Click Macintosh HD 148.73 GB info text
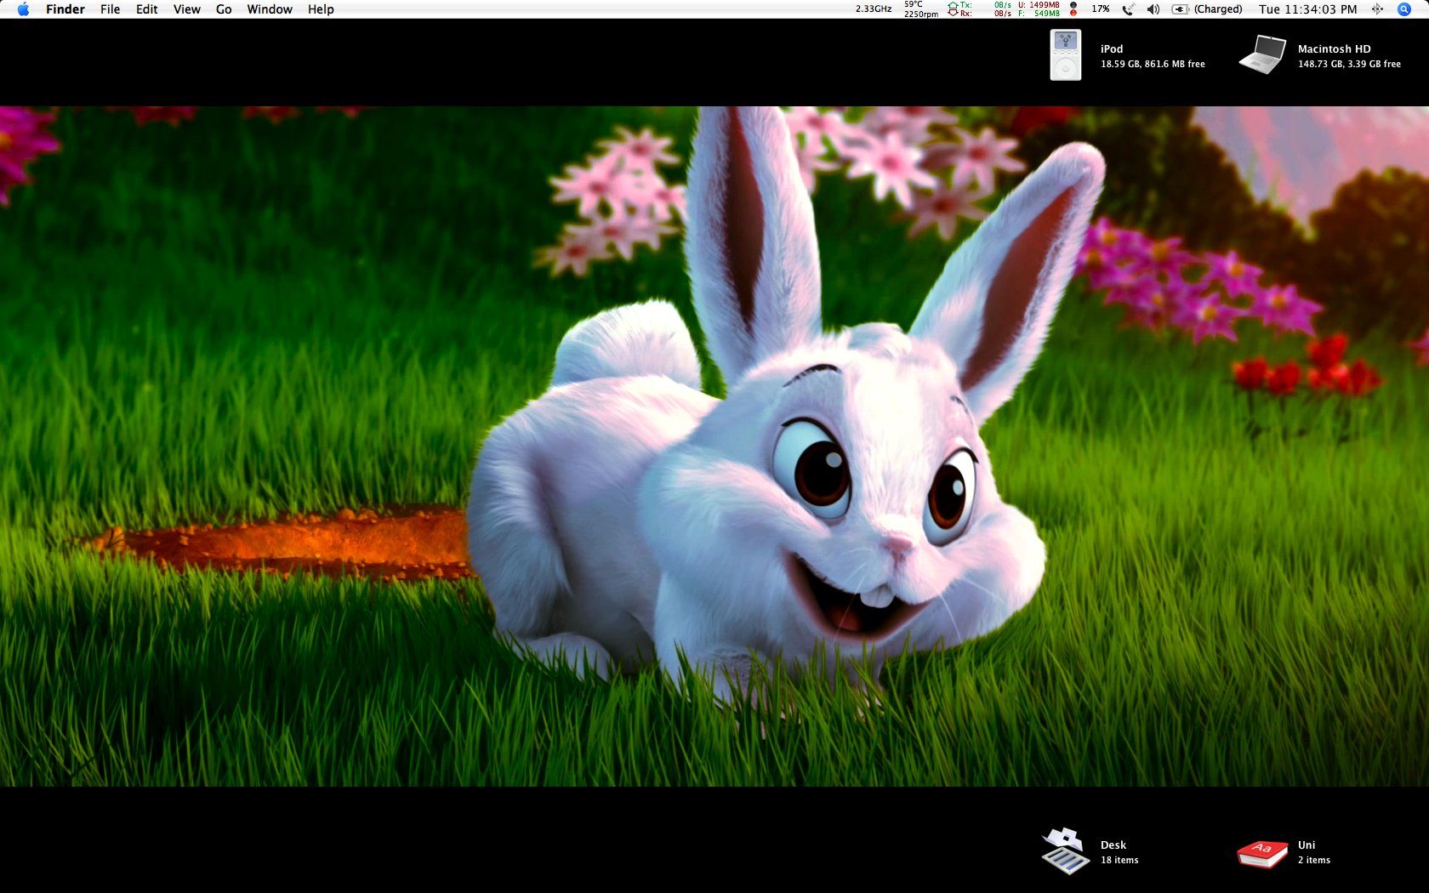The image size is (1429, 893). pos(1349,64)
